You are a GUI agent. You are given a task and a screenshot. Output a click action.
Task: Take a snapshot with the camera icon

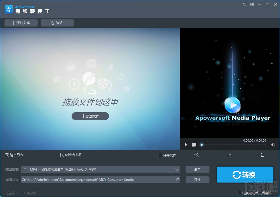pos(230,155)
